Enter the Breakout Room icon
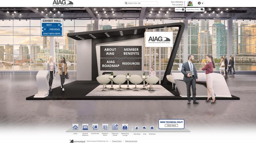The image size is (256, 143). [x=105, y=127]
